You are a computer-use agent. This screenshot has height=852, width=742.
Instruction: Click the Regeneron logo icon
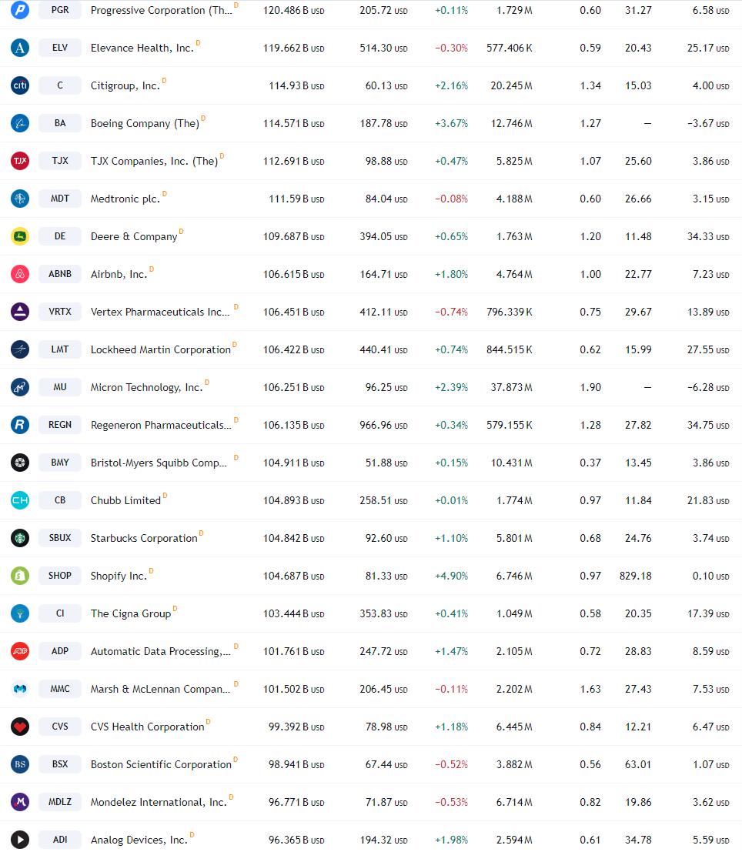pyautogui.click(x=20, y=425)
